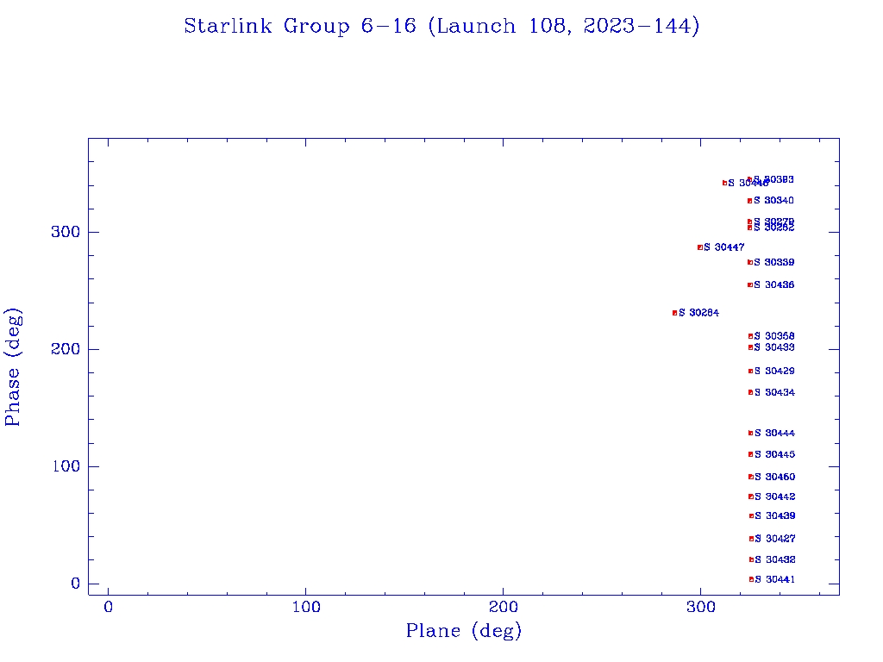The image size is (883, 662).
Task: Click the 'Phase (deg)' vertical axis label
Action: tap(13, 367)
